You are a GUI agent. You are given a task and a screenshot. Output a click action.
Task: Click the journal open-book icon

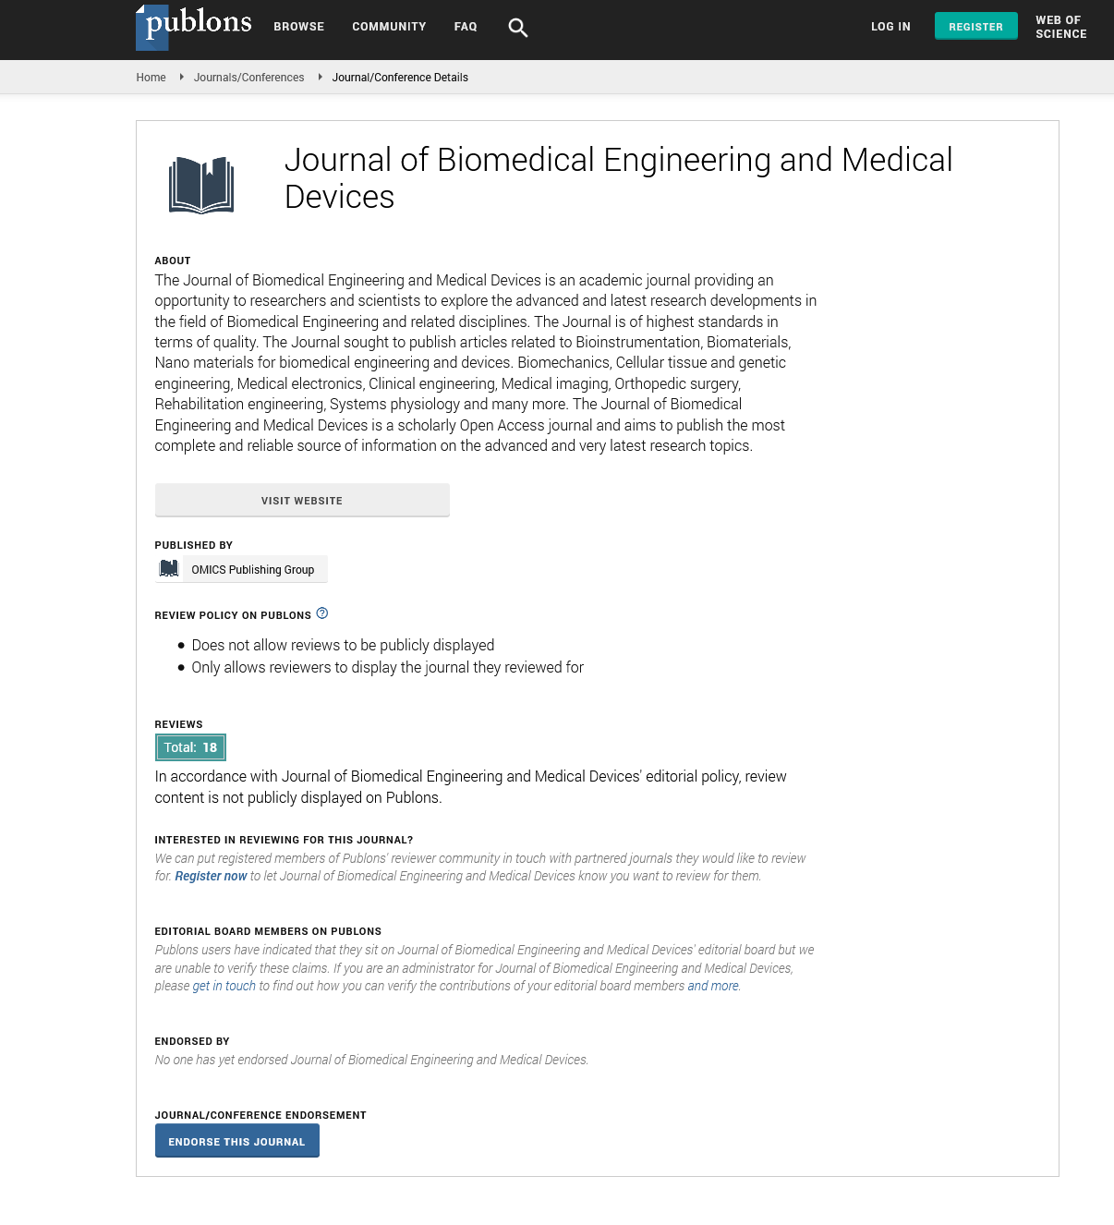pyautogui.click(x=201, y=185)
